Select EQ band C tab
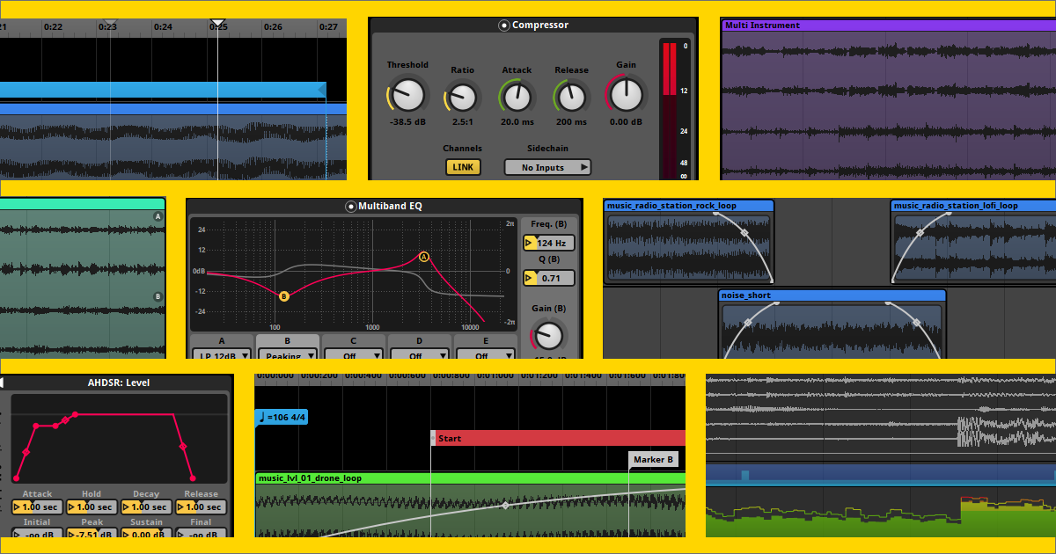The width and height of the screenshot is (1056, 554). coord(354,340)
